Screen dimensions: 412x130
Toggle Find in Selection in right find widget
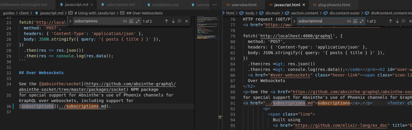click(404, 21)
